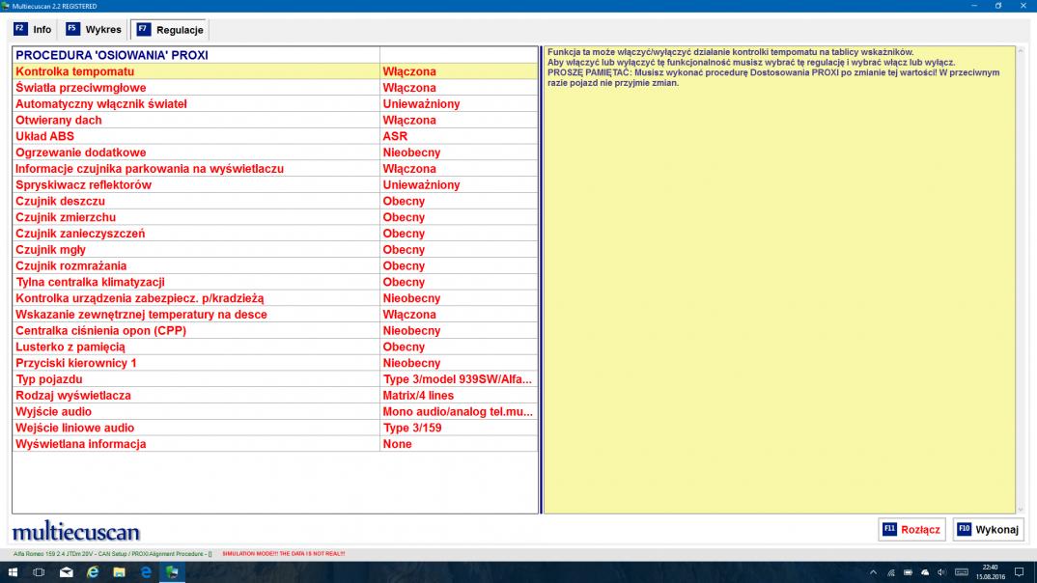Select the Kontrolka tempomatu row
Image resolution: width=1037 pixels, height=583 pixels.
pyautogui.click(x=275, y=71)
